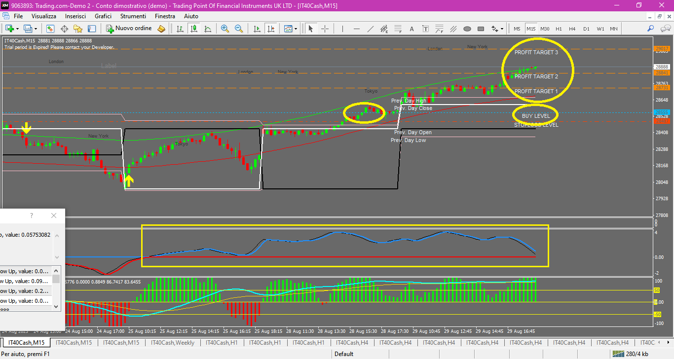Select the text label 'T' tool
The width and height of the screenshot is (674, 359).
tap(425, 29)
